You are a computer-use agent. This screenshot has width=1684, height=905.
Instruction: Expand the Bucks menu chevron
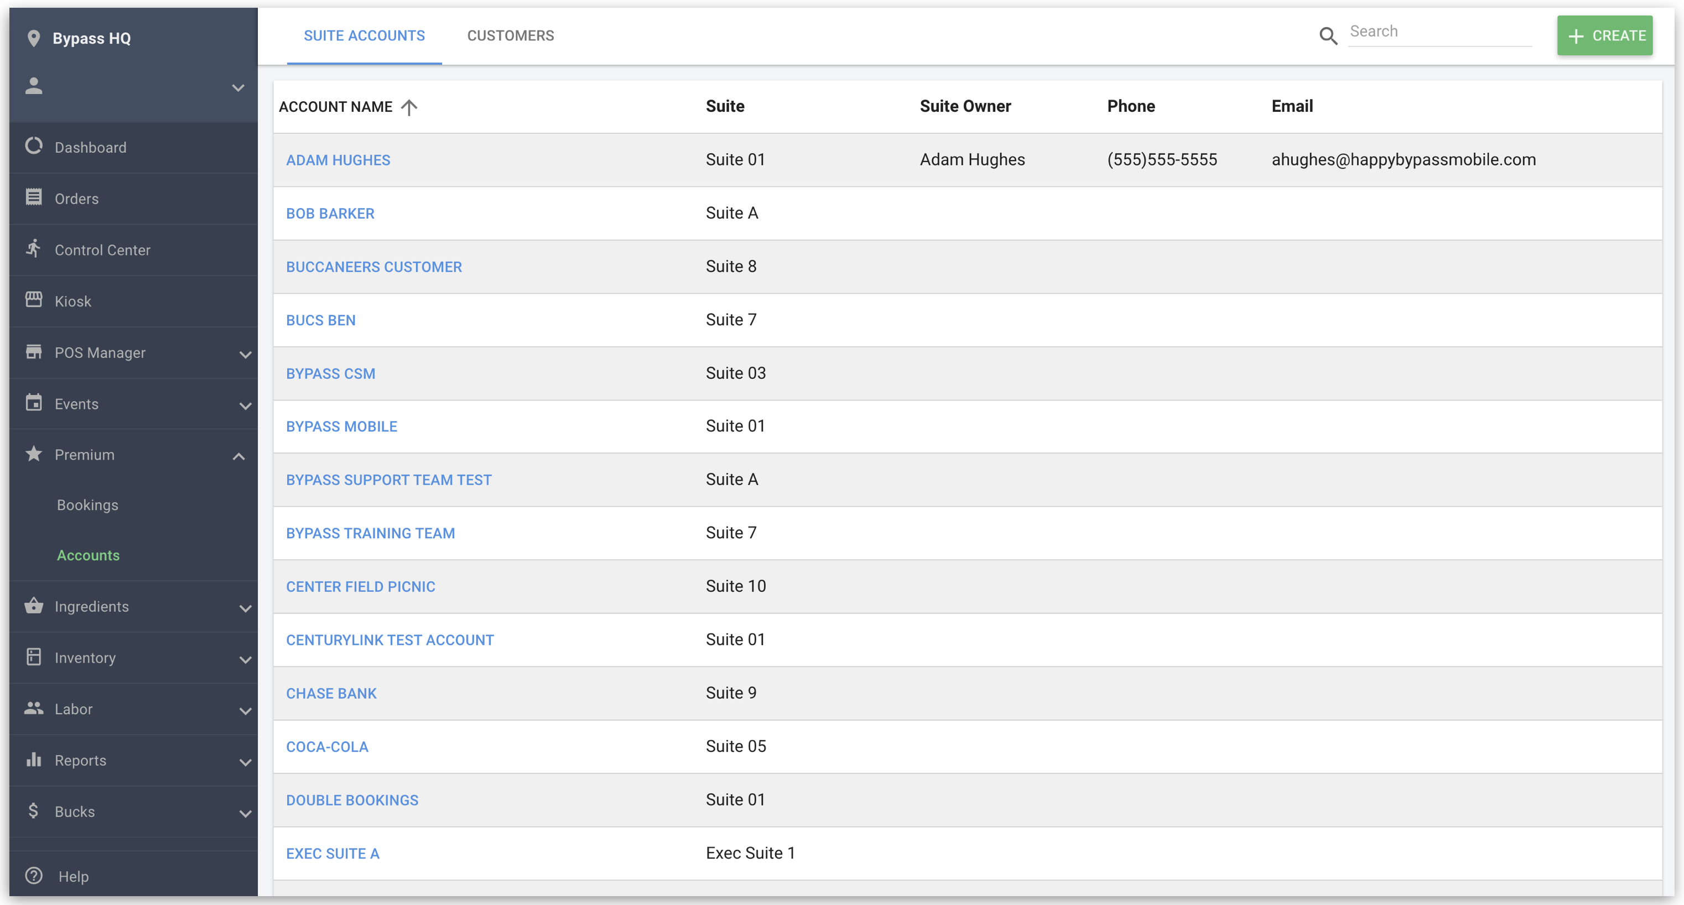pyautogui.click(x=245, y=814)
